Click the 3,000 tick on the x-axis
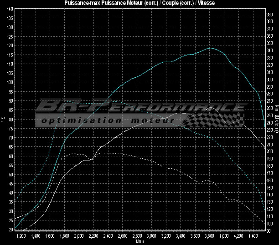 [151, 237]
